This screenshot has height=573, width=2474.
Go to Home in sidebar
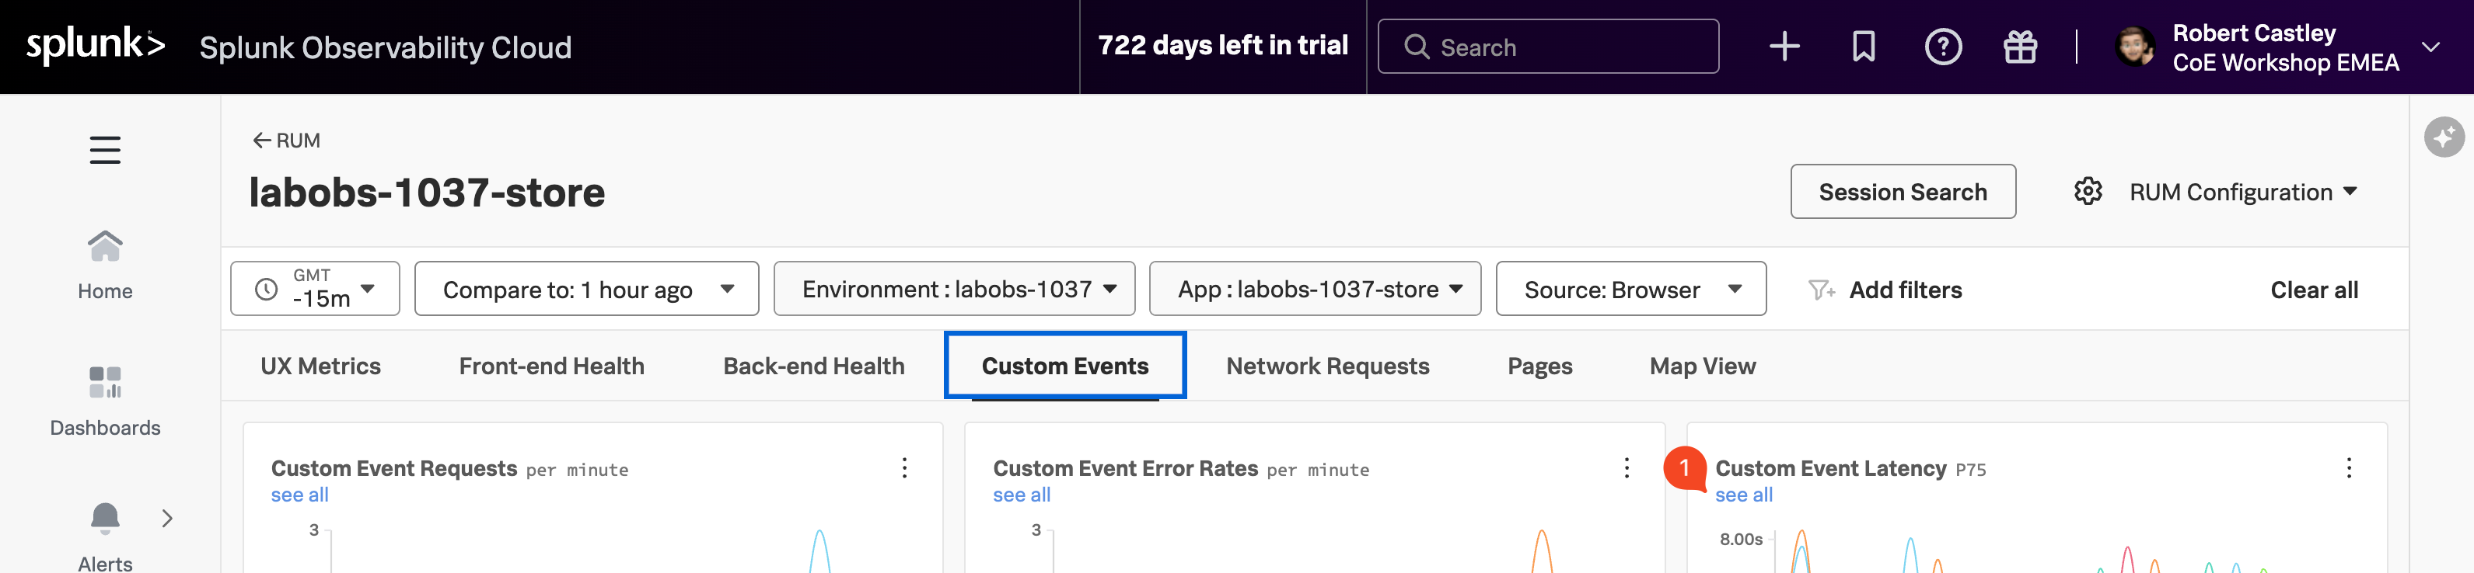(105, 264)
